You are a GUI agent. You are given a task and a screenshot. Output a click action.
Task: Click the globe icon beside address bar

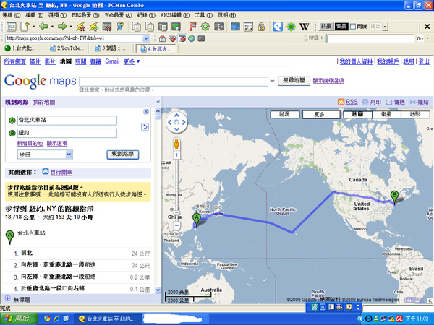(x=192, y=38)
